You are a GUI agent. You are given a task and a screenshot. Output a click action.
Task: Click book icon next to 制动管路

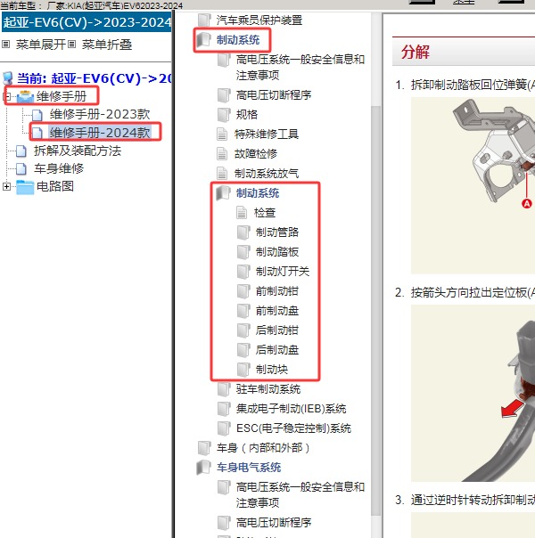pyautogui.click(x=243, y=232)
